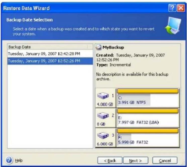Click the 6.000 GB disk size label
The height and width of the screenshot is (167, 187).
(105, 144)
